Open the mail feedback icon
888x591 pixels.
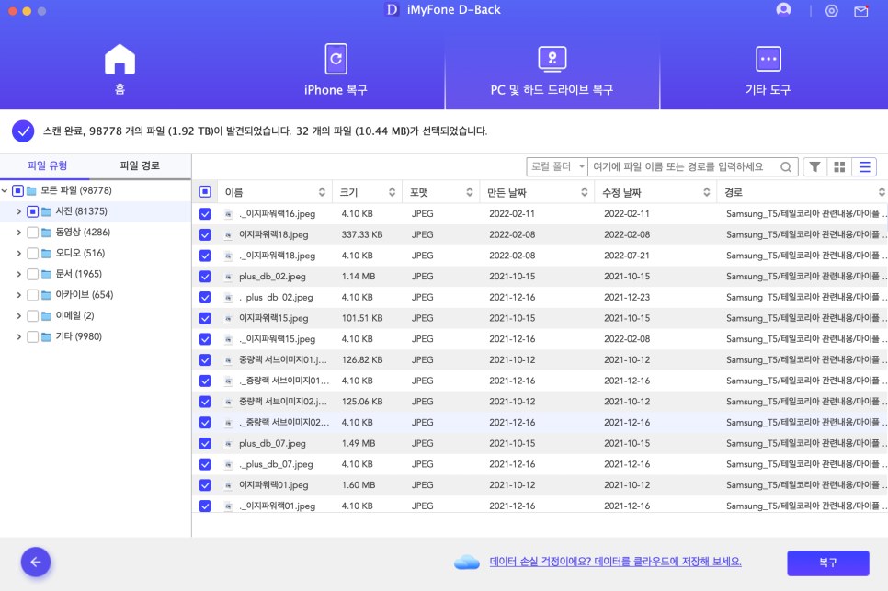coord(860,11)
